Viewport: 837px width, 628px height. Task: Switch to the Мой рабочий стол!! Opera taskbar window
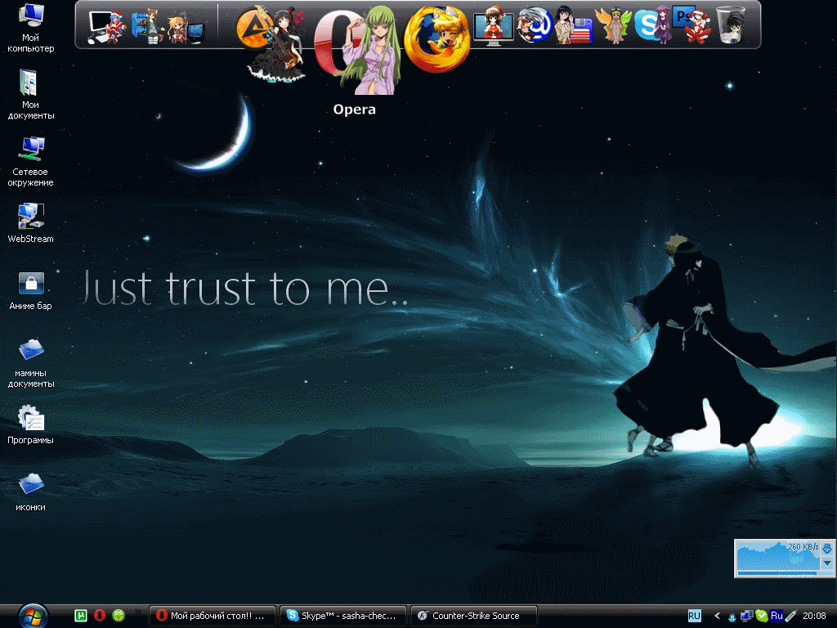pyautogui.click(x=213, y=616)
